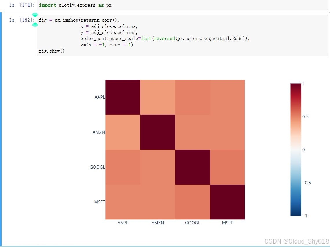Viewport: 330px width, 247px height.
Task: Click the colorbar tick label 0.5
Action: (305, 117)
